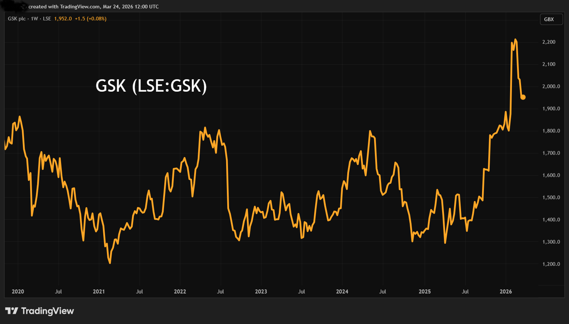The width and height of the screenshot is (569, 324).
Task: Select the 2024 label on time axis
Action: [x=342, y=291]
